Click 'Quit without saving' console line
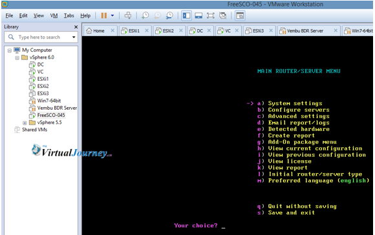The width and height of the screenshot is (375, 235). [303, 207]
